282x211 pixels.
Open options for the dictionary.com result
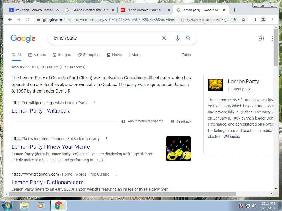point(116,174)
